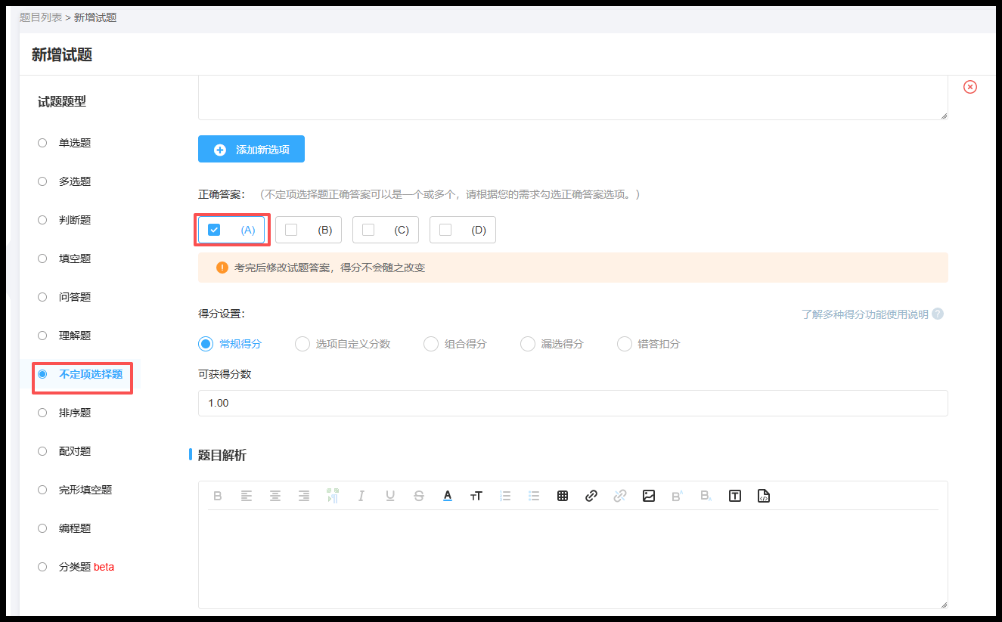Click the help question mark icon
This screenshot has height=622, width=1002.
[938, 314]
